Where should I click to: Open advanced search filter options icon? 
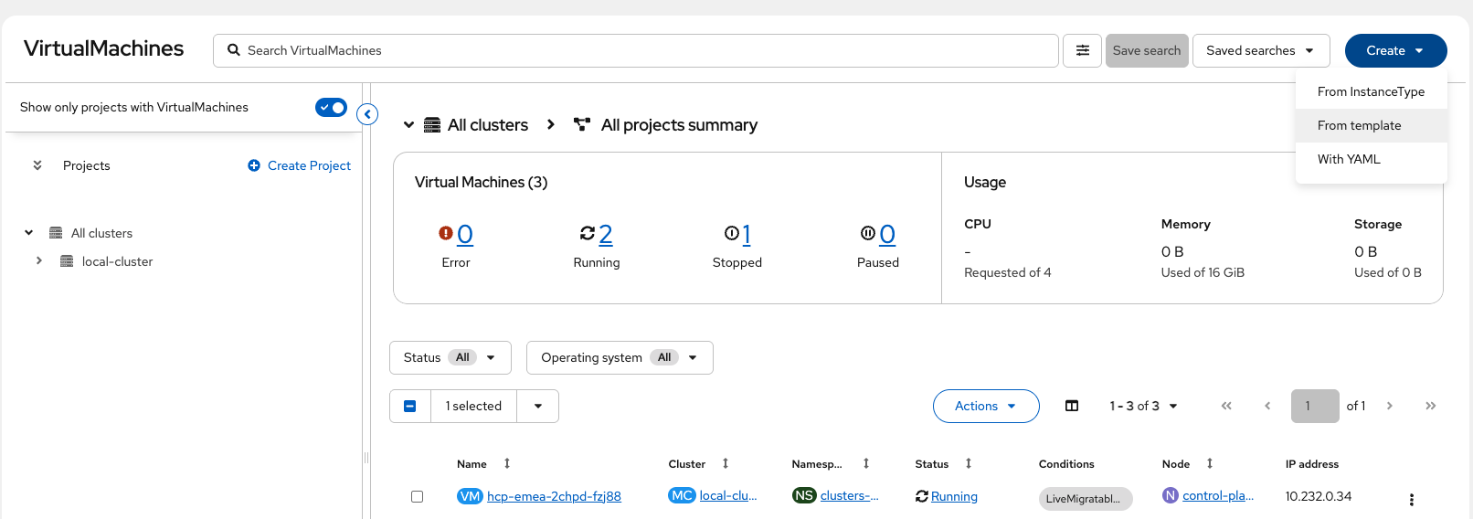(x=1082, y=50)
